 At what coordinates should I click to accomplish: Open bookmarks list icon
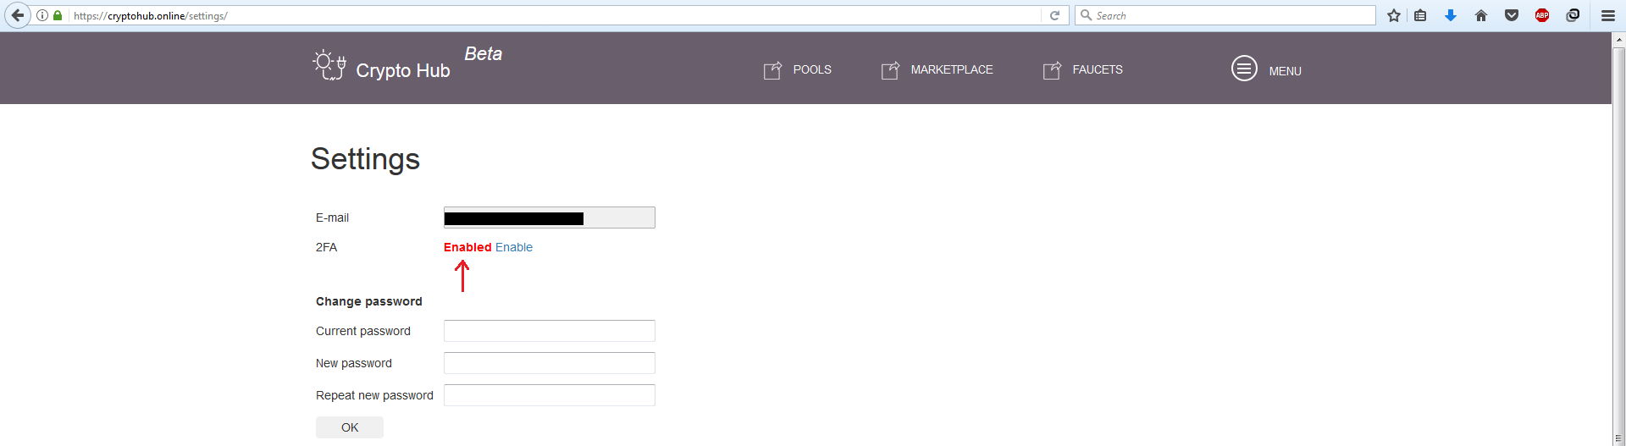click(1420, 15)
